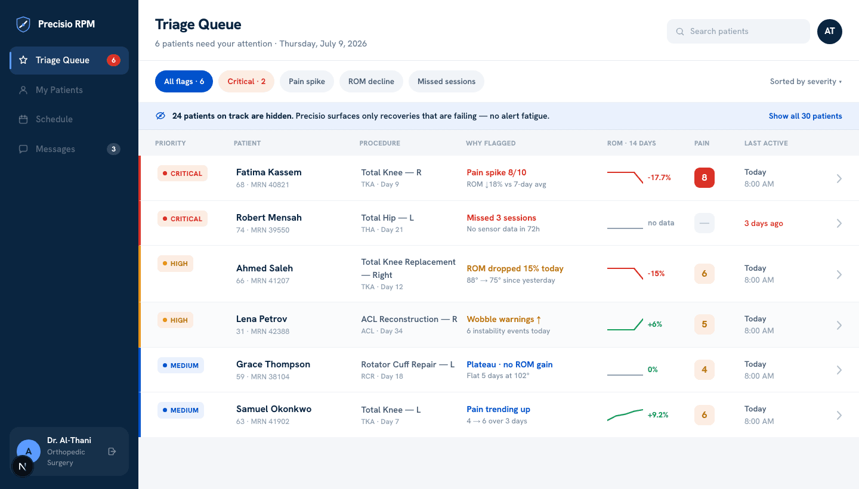Image resolution: width=859 pixels, height=489 pixels.
Task: Click Lena Petrov's green ROM sparkline
Action: [x=625, y=324]
